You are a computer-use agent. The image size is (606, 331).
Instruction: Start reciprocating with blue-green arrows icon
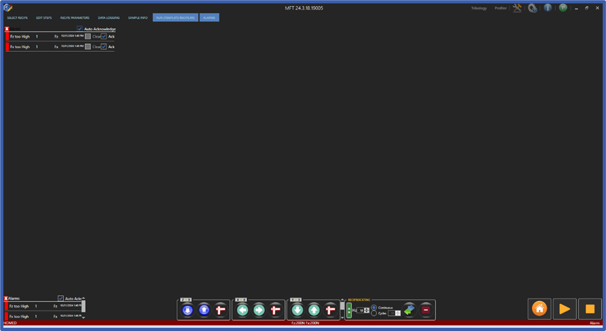tap(409, 310)
